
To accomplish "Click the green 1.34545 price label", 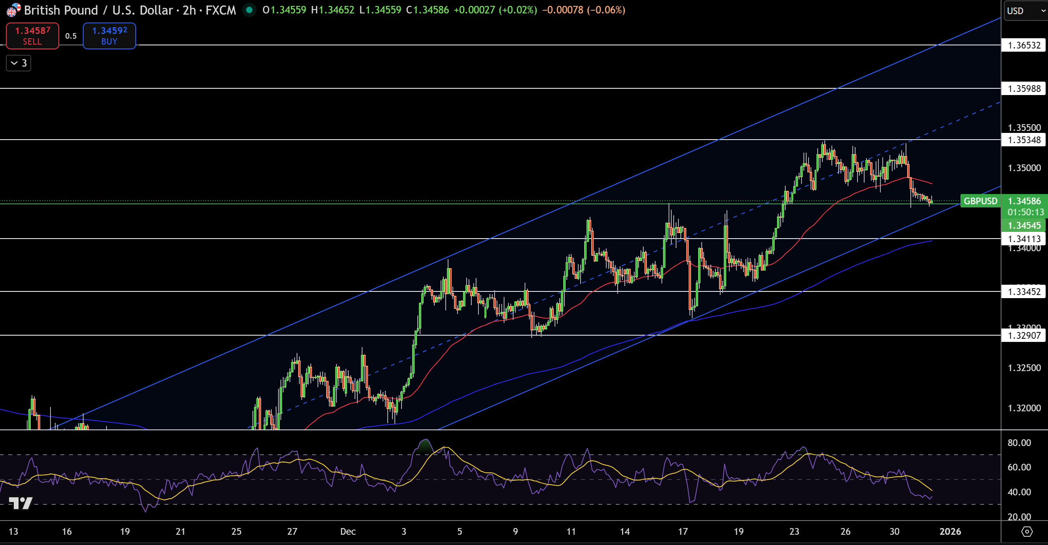I will coord(1024,225).
